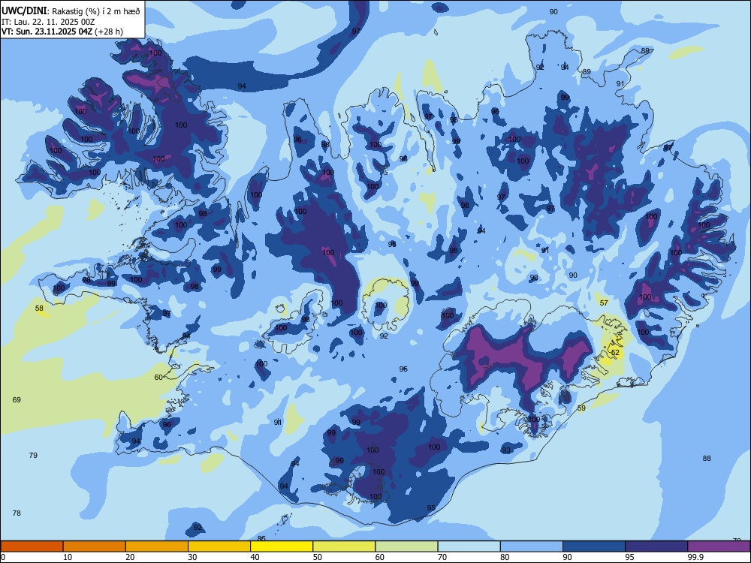Image resolution: width=751 pixels, height=563 pixels.
Task: Click the humidity value 85 on the map
Action: pos(261,538)
